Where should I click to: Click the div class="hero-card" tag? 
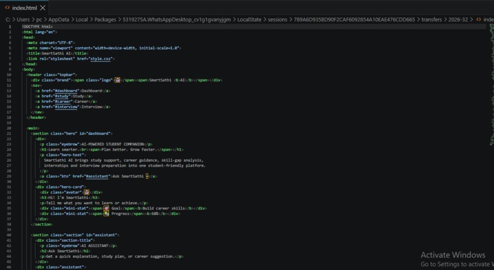tap(61, 187)
